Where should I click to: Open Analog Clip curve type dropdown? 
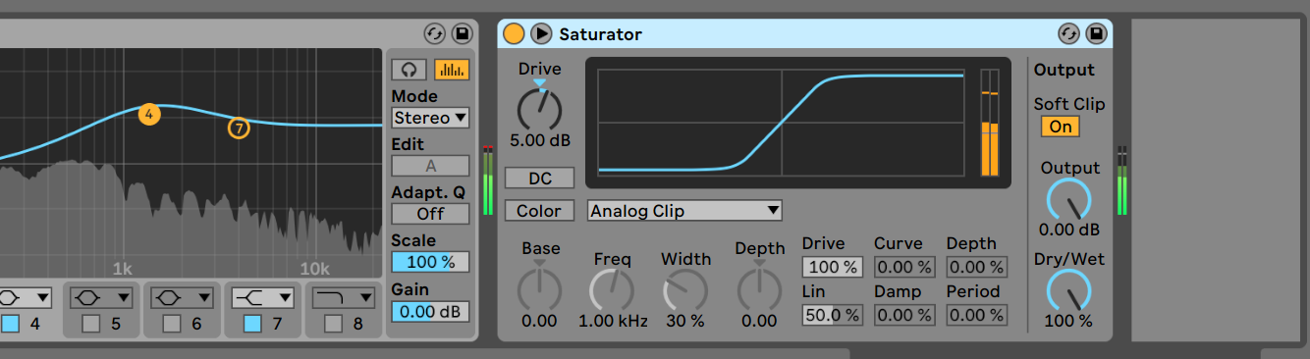coord(684,211)
